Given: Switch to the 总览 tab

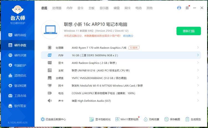Looking at the screenshot, I should tap(44, 8).
